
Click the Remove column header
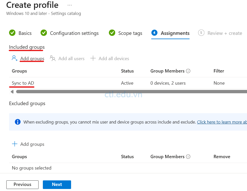pos(222,157)
